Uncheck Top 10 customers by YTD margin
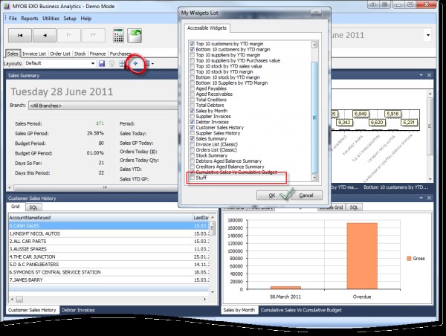Viewport: 446px width, 336px height. click(193, 44)
